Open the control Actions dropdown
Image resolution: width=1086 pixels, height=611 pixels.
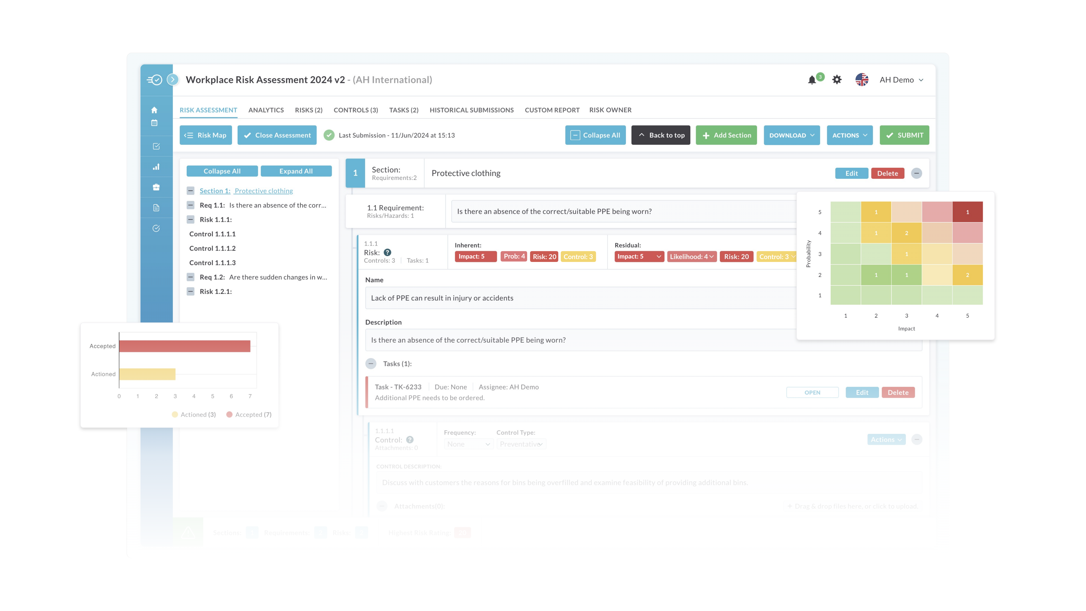point(886,439)
